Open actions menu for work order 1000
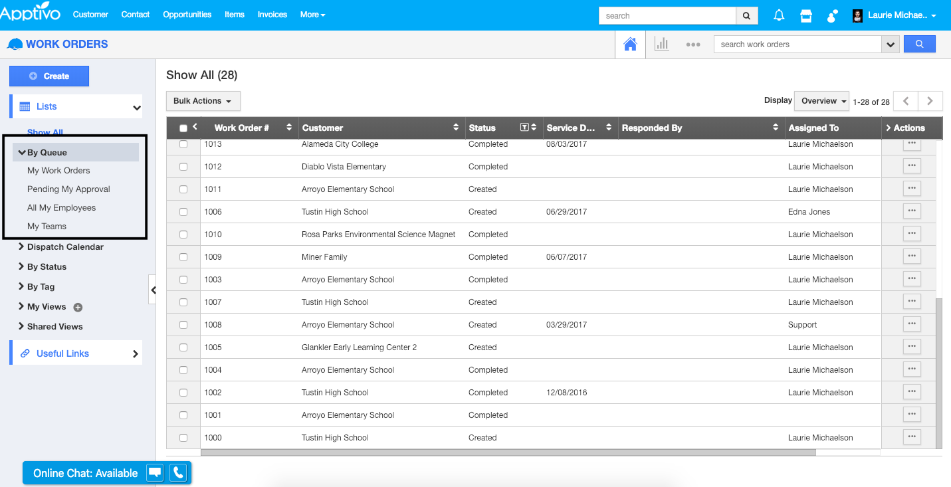Image resolution: width=951 pixels, height=487 pixels. (x=912, y=437)
